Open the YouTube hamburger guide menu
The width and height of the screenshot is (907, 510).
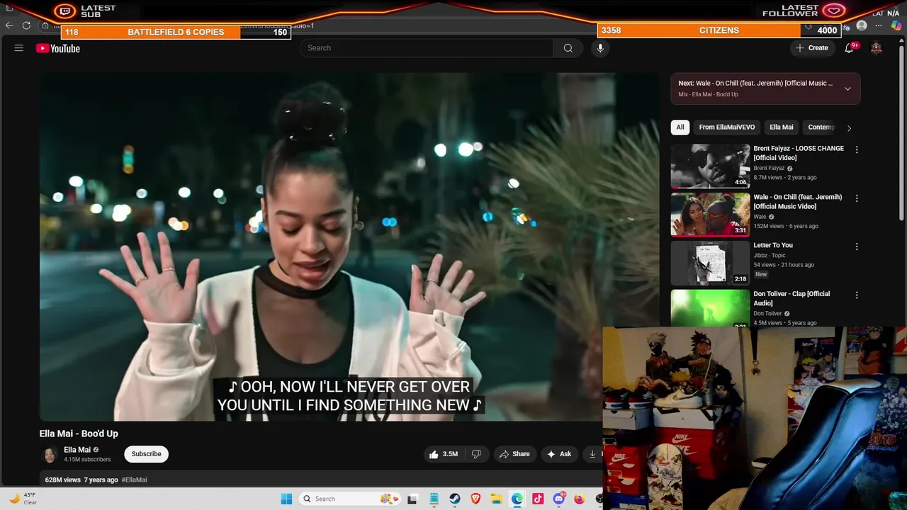(x=19, y=48)
